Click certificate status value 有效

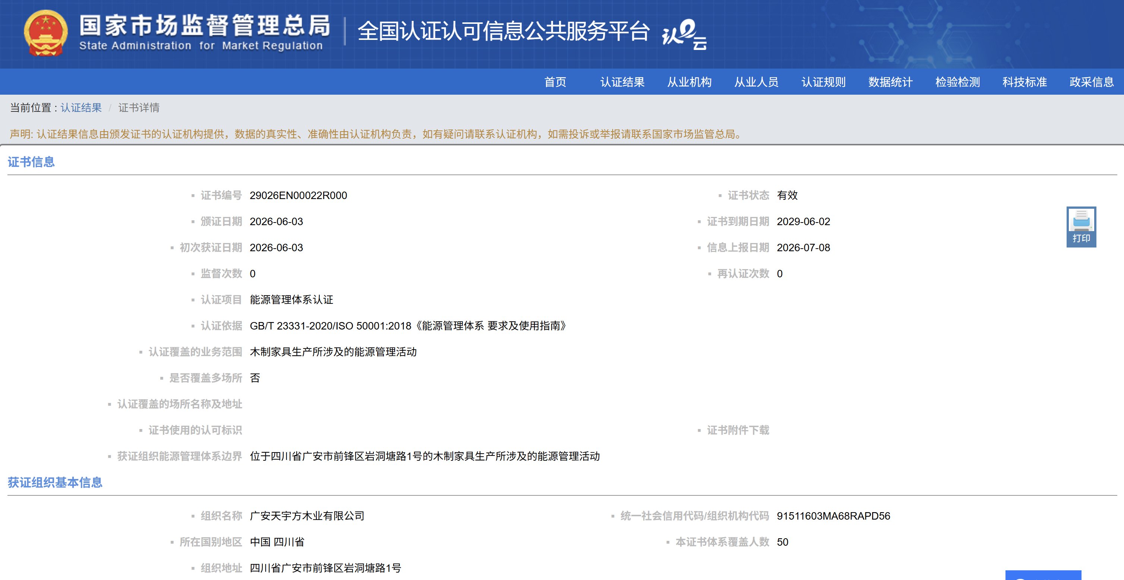click(x=787, y=196)
